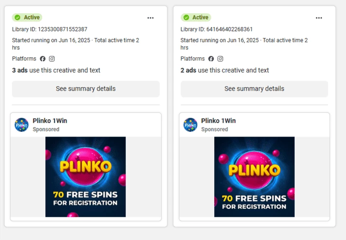346x240 pixels.
Task: Click Facebook platform icon in right card
Action: 211,59
